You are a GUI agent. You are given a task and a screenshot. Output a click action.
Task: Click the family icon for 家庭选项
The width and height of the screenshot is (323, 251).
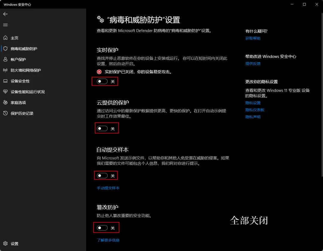5,102
